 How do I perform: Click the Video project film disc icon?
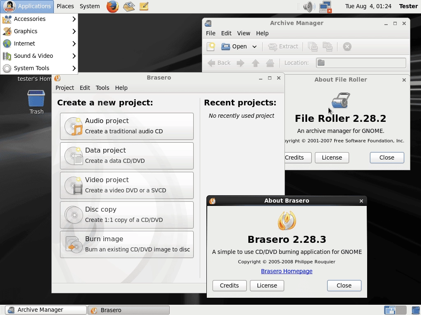click(74, 185)
